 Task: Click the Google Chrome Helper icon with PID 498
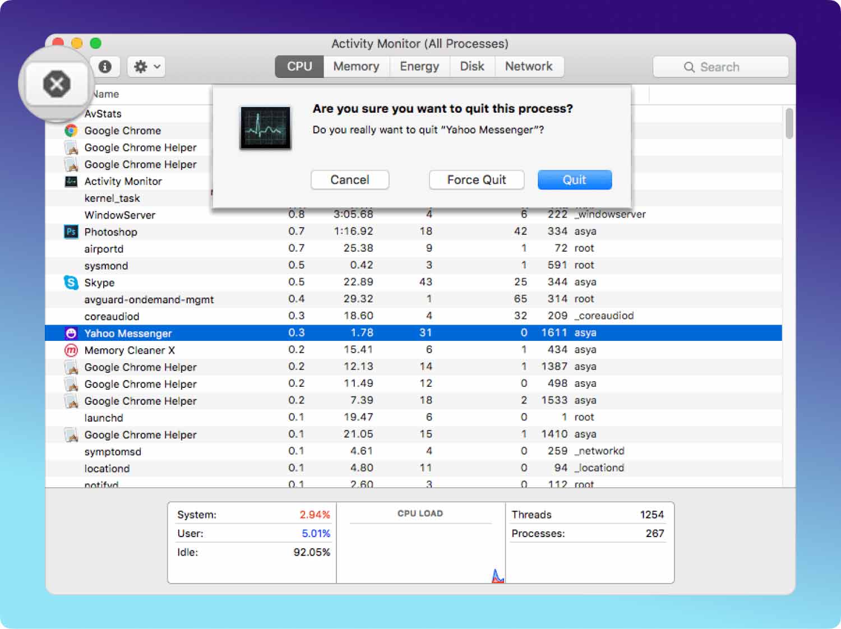[x=71, y=385]
